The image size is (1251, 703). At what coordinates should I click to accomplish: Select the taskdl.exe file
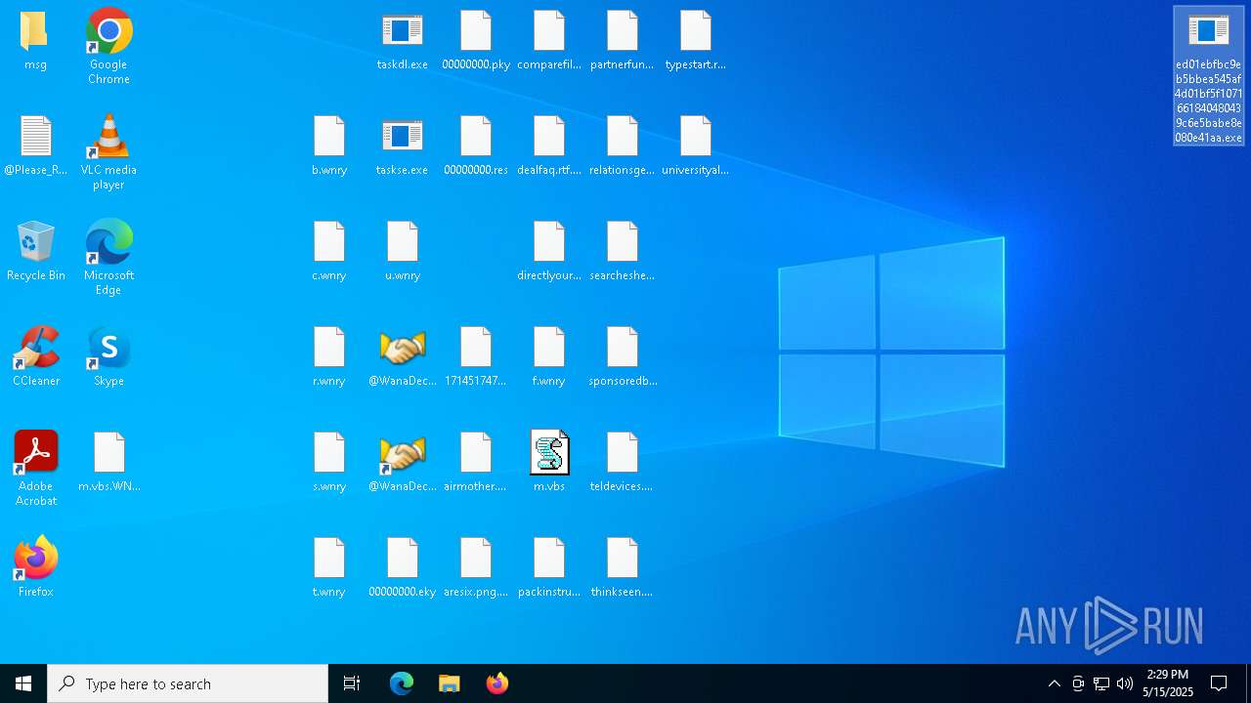[402, 41]
